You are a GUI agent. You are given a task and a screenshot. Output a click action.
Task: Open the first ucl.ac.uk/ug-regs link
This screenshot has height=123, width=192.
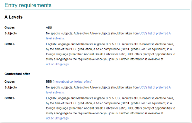(57, 64)
